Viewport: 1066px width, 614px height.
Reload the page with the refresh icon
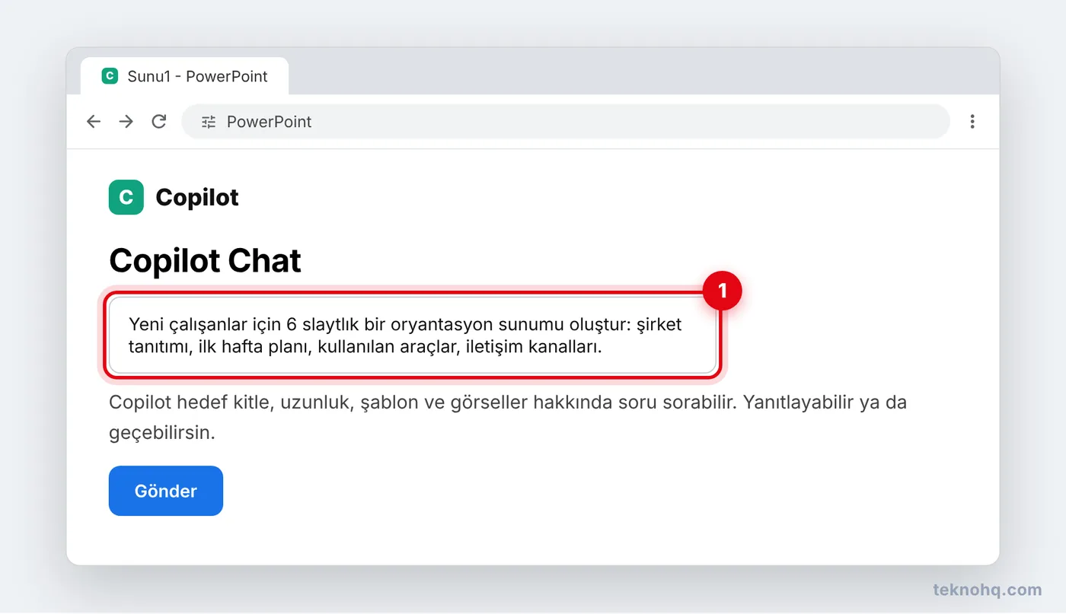pos(159,122)
